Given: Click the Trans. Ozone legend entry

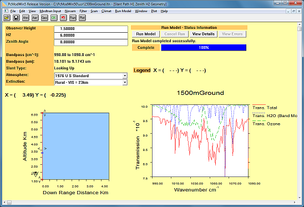Looking at the screenshot, I should [266, 124].
